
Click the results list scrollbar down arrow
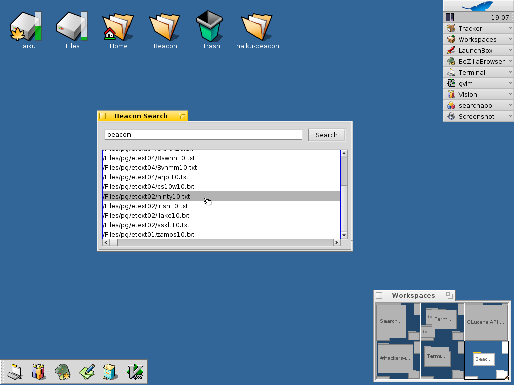343,235
